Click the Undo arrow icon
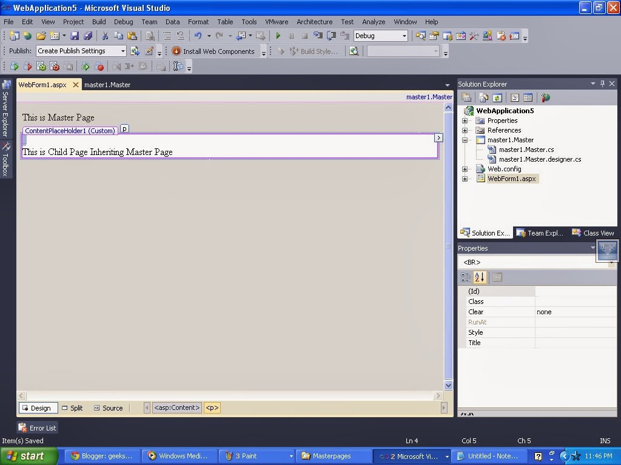Screen dimensions: 621x465 click(198, 36)
